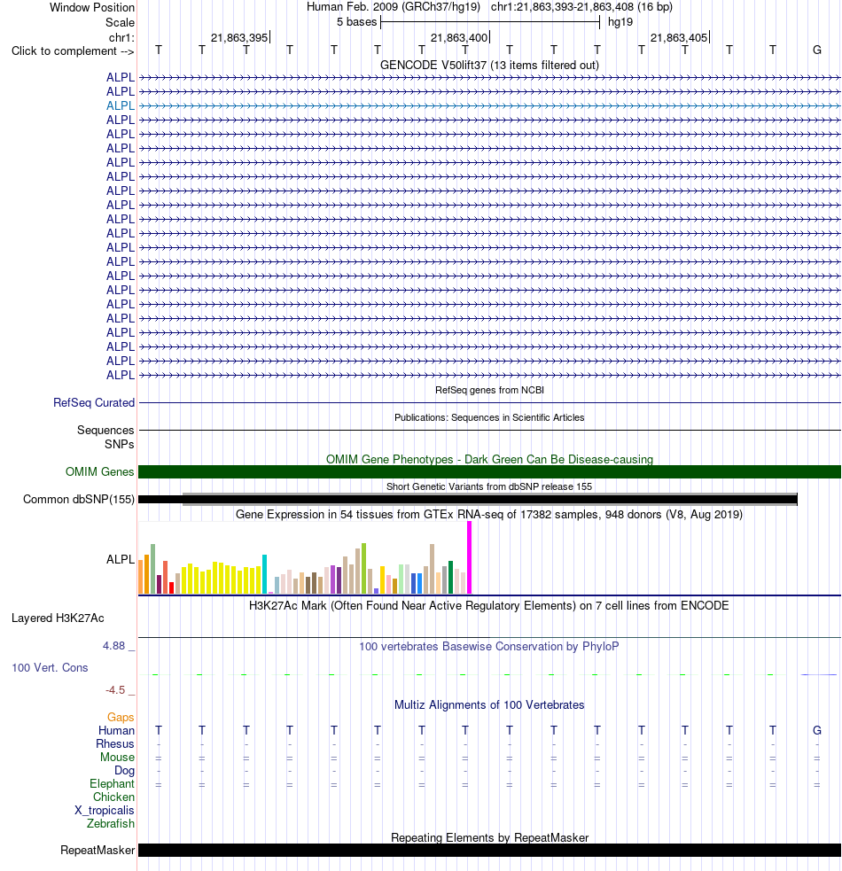Click the 21,863,395 ruler coordinate

click(x=239, y=38)
